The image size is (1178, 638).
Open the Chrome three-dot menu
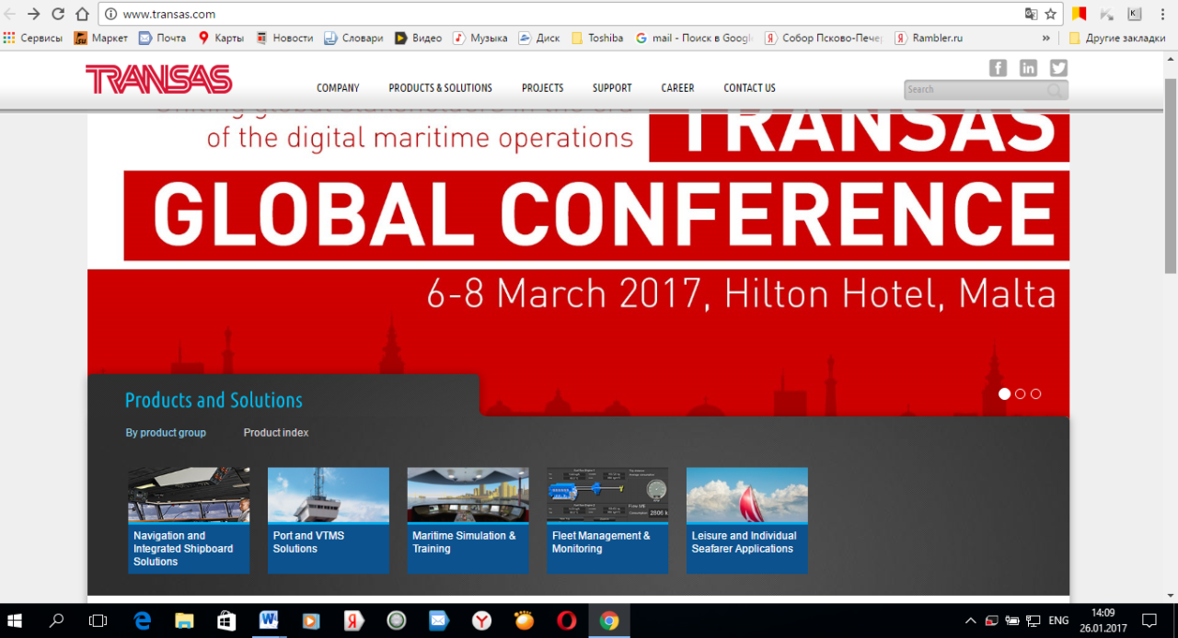1162,14
